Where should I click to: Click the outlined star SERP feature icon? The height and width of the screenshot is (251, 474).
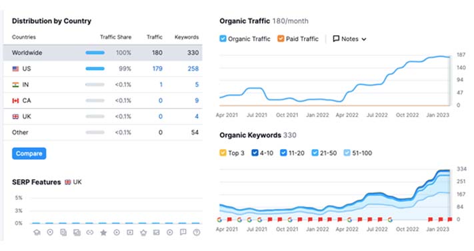[143, 232]
